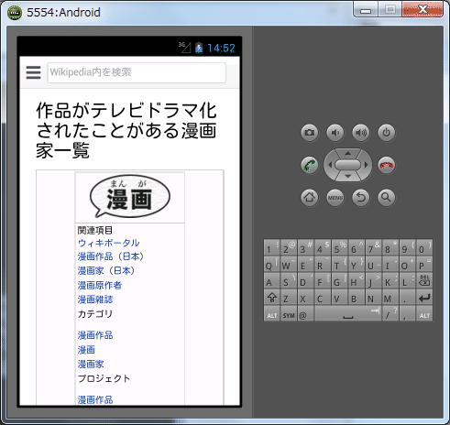Open the 漫画家 category link
This screenshot has height=425, width=450.
(91, 364)
